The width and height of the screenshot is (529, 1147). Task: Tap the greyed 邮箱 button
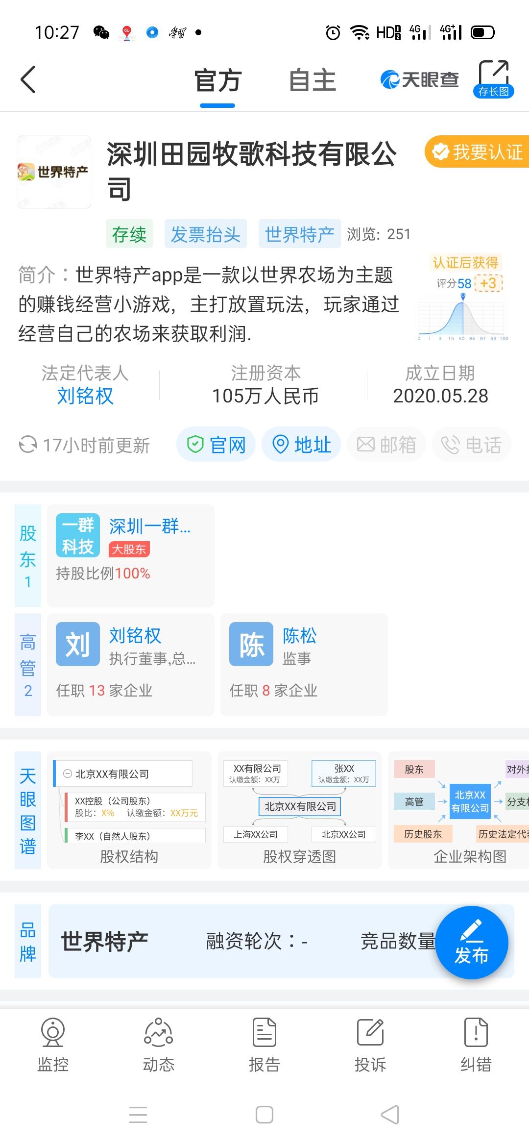pos(386,445)
